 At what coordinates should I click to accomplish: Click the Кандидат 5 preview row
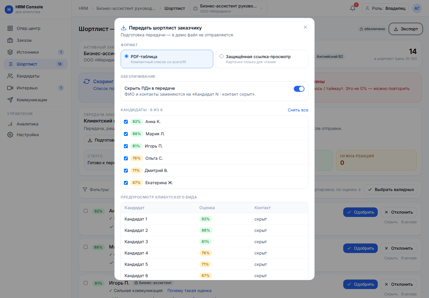point(214,264)
